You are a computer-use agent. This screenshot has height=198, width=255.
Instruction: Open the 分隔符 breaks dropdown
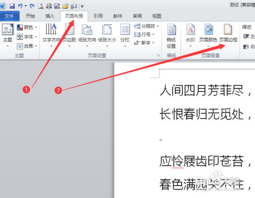(146, 26)
